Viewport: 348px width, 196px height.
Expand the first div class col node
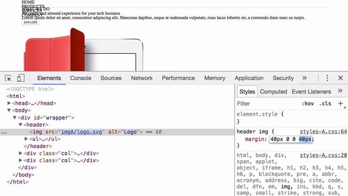pyautogui.click(x=21, y=153)
